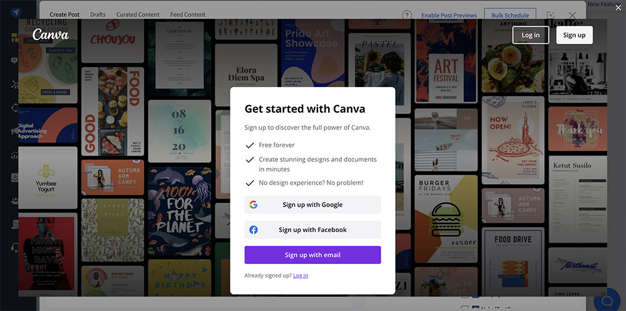Open the network nodes icon in left sidebar
The height and width of the screenshot is (311, 626).
pyautogui.click(x=15, y=84)
